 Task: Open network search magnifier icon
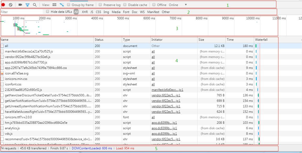(x=35, y=5)
